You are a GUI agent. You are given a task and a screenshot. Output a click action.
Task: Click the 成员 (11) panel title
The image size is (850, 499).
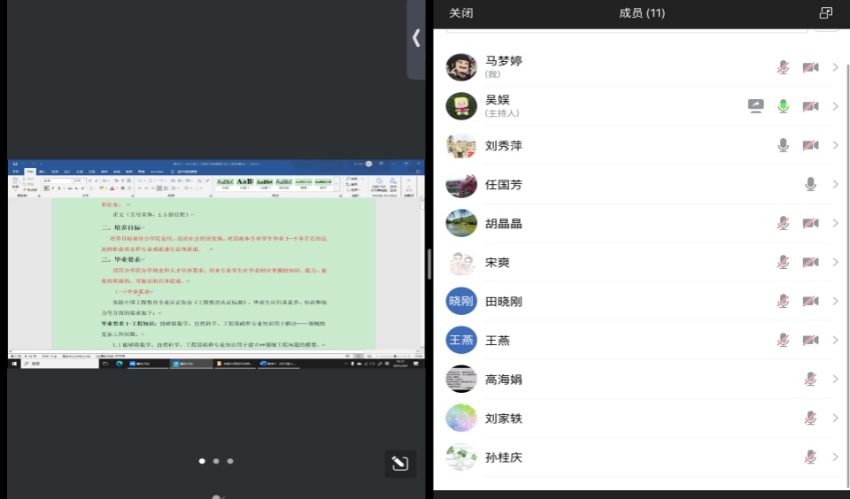[642, 13]
